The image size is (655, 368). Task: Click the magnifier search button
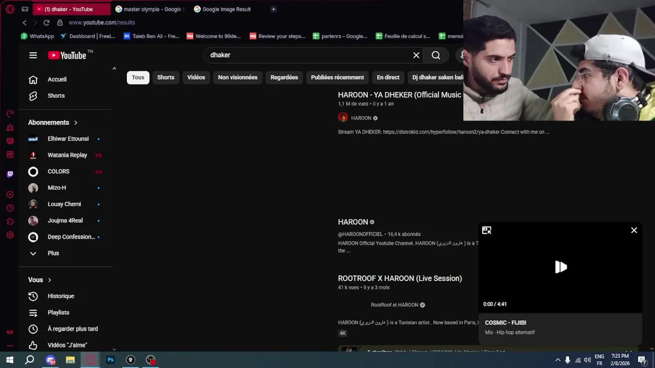(436, 55)
